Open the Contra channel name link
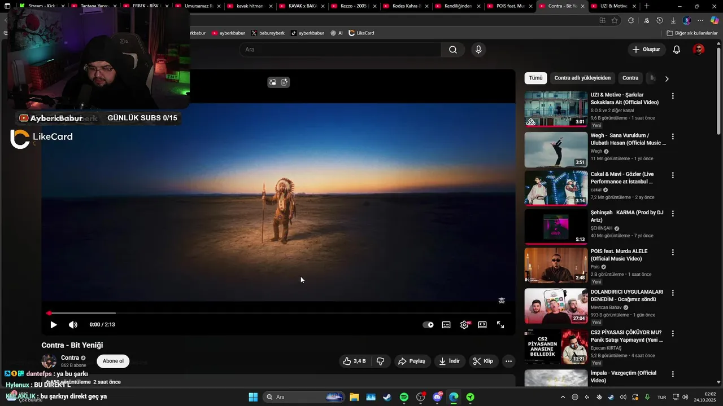Viewport: 723px width, 406px height. click(70, 358)
